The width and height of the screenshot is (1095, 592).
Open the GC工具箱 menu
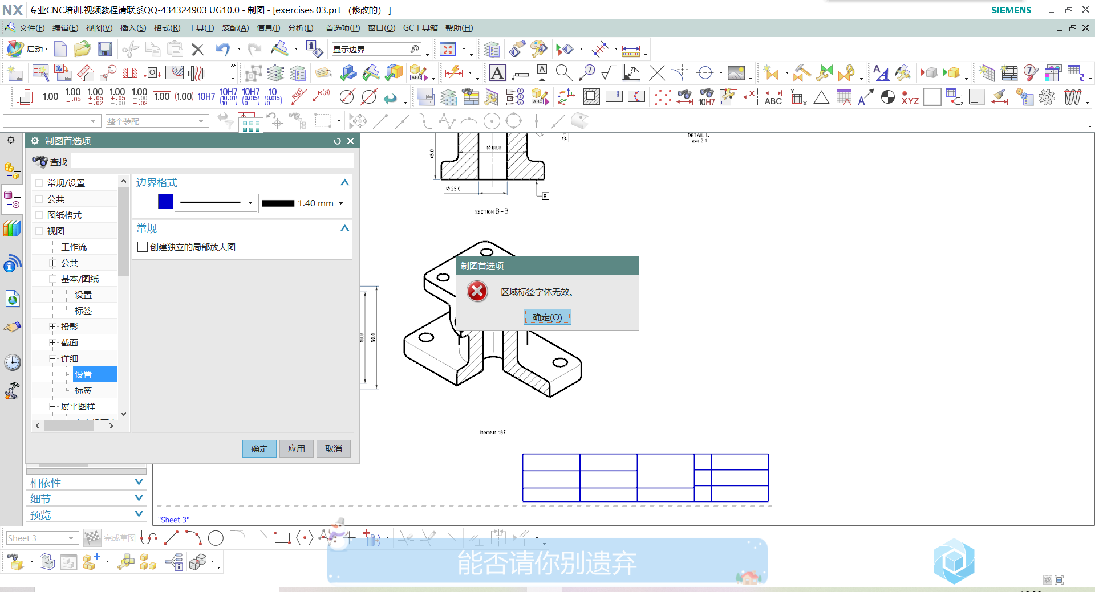click(x=420, y=28)
